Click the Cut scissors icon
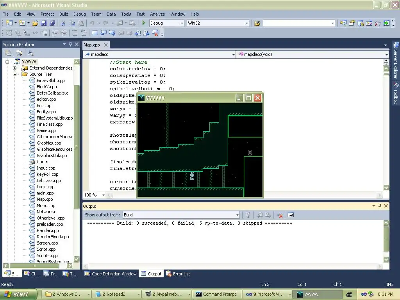Image resolution: width=400 pixels, height=300 pixels. click(63, 23)
